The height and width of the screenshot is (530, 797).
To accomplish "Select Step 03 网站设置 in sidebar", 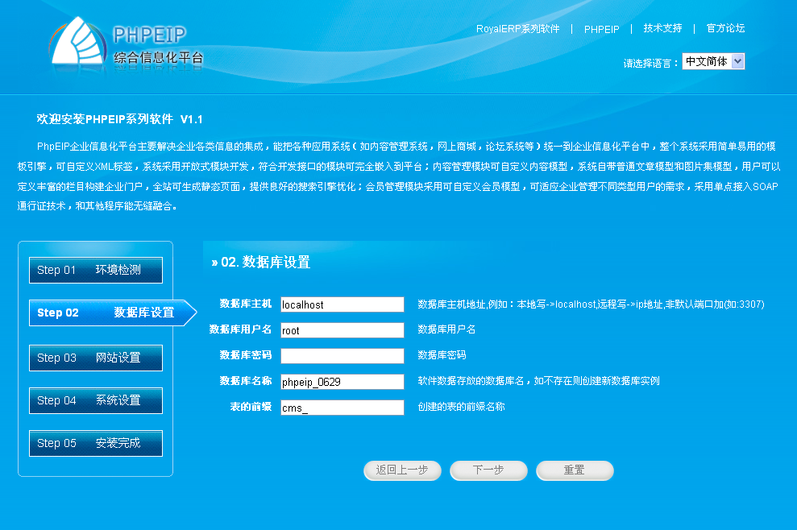I will [96, 358].
